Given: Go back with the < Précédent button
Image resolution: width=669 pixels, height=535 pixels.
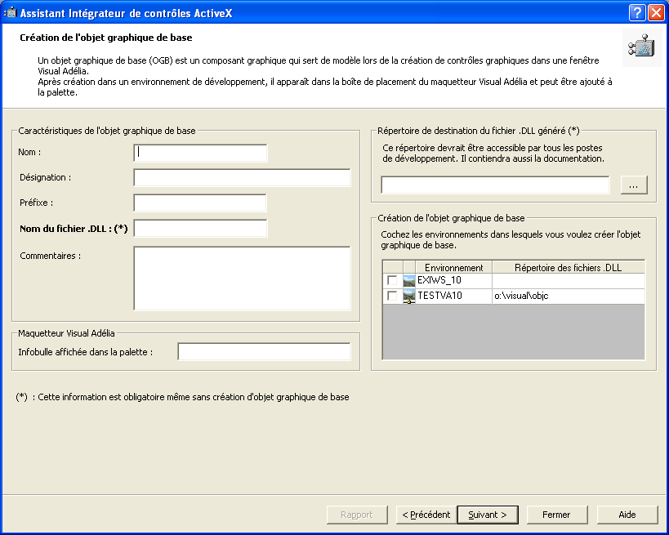Looking at the screenshot, I should point(426,515).
